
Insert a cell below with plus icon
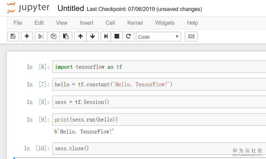click(27, 37)
